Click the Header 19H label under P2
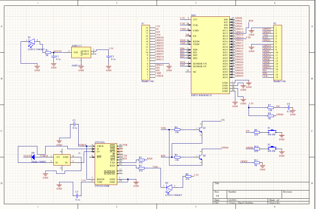 click(280, 81)
